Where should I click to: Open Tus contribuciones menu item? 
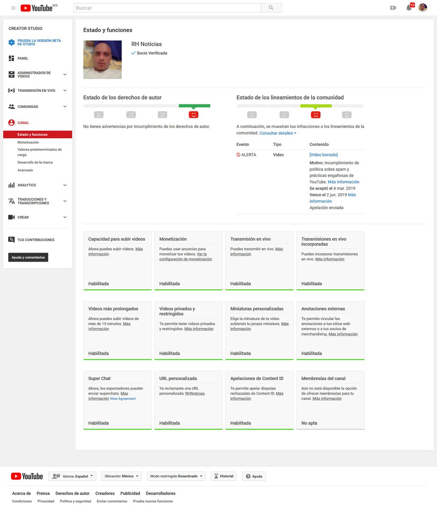point(36,240)
